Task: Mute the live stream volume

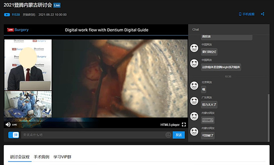Action: (8, 124)
